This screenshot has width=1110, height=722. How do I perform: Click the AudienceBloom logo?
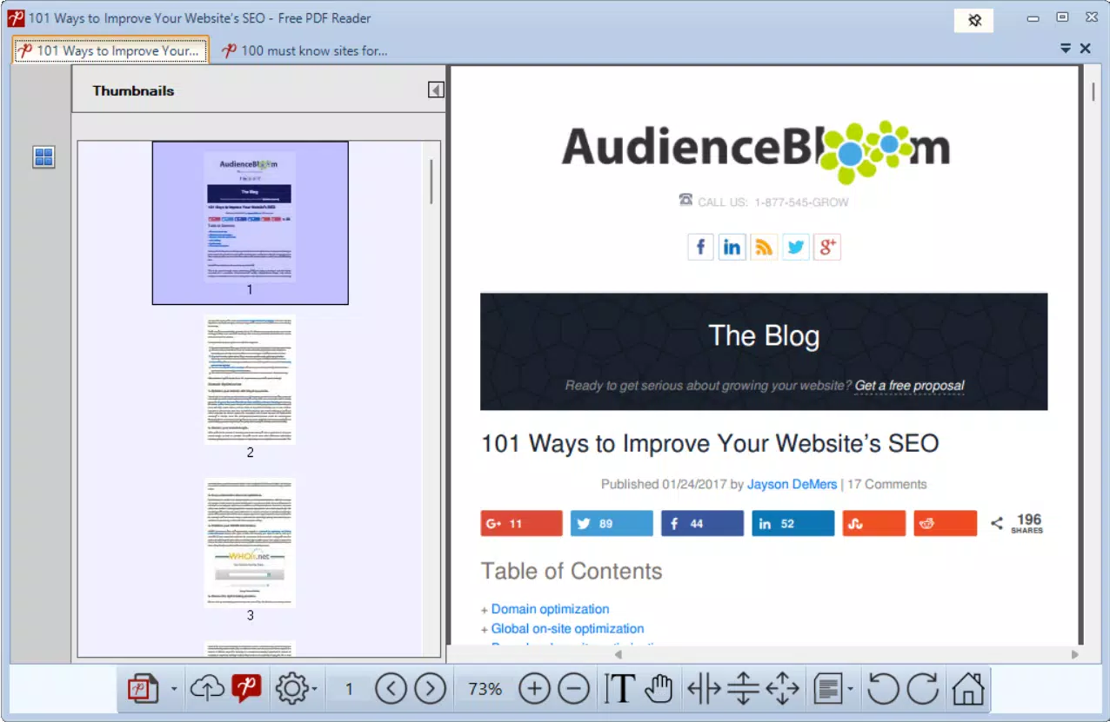coord(756,151)
